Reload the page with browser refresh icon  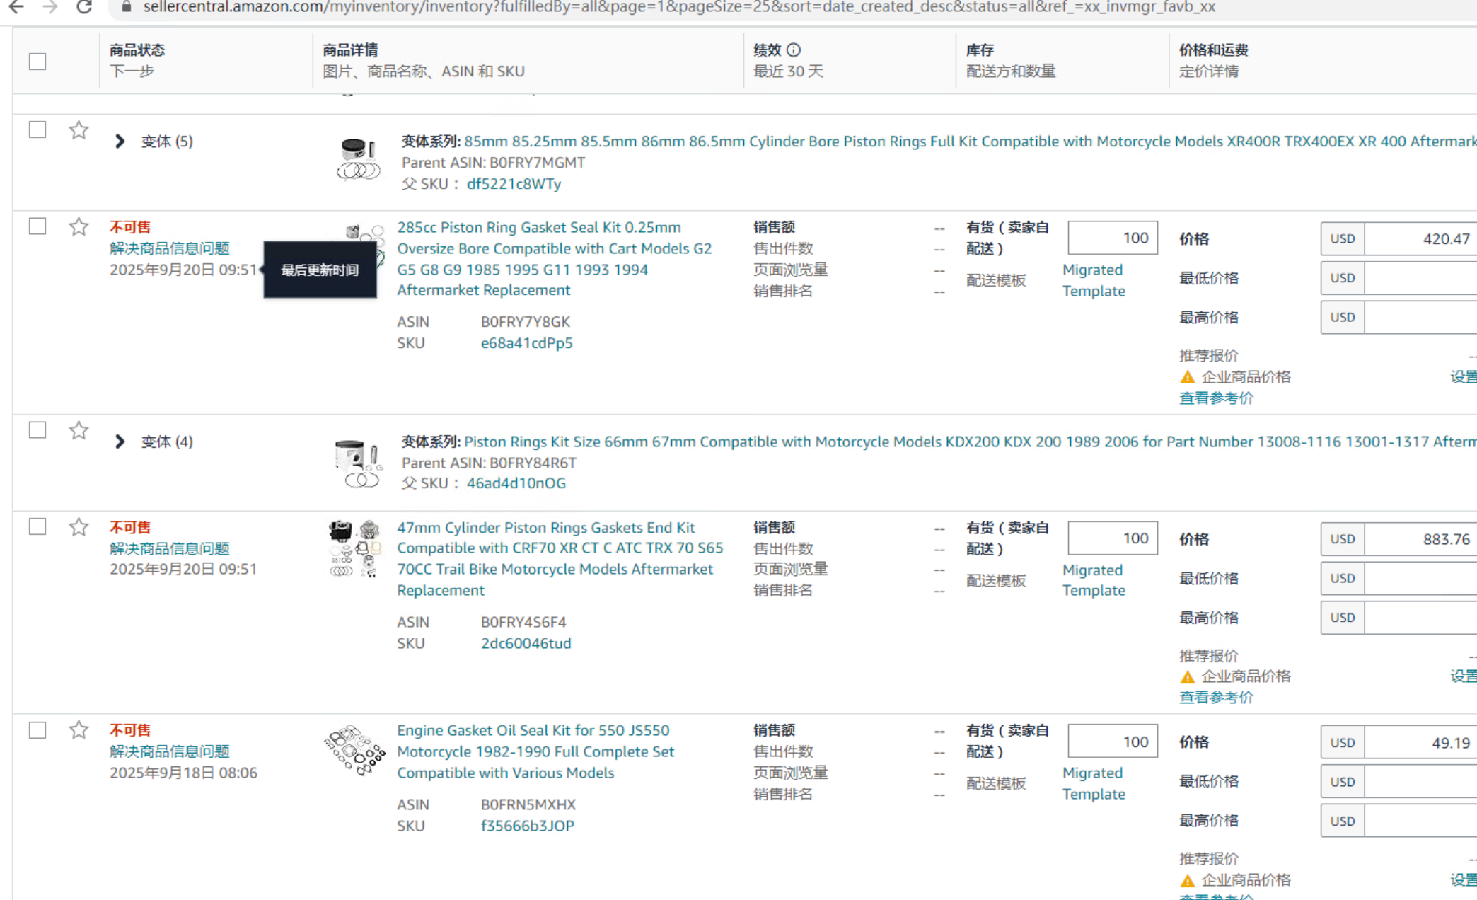pyautogui.click(x=84, y=8)
